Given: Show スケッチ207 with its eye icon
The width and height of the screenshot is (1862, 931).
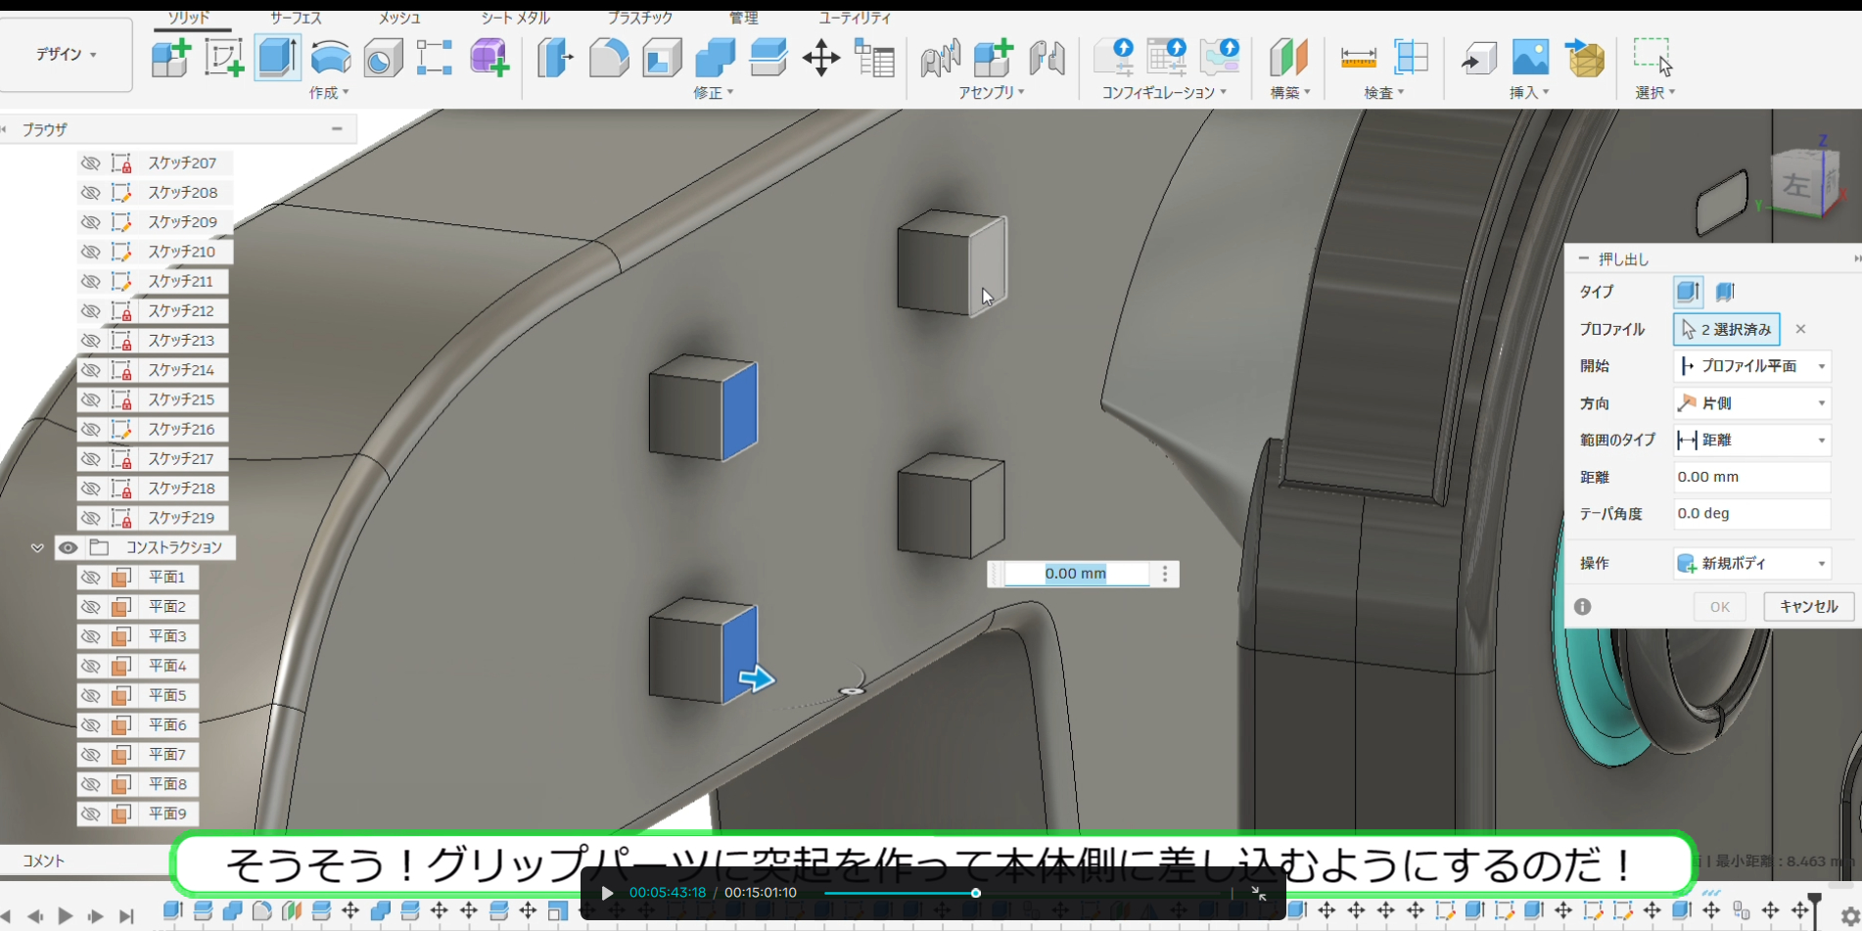Looking at the screenshot, I should click(91, 163).
